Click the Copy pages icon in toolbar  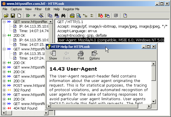pyautogui.click(x=50, y=16)
